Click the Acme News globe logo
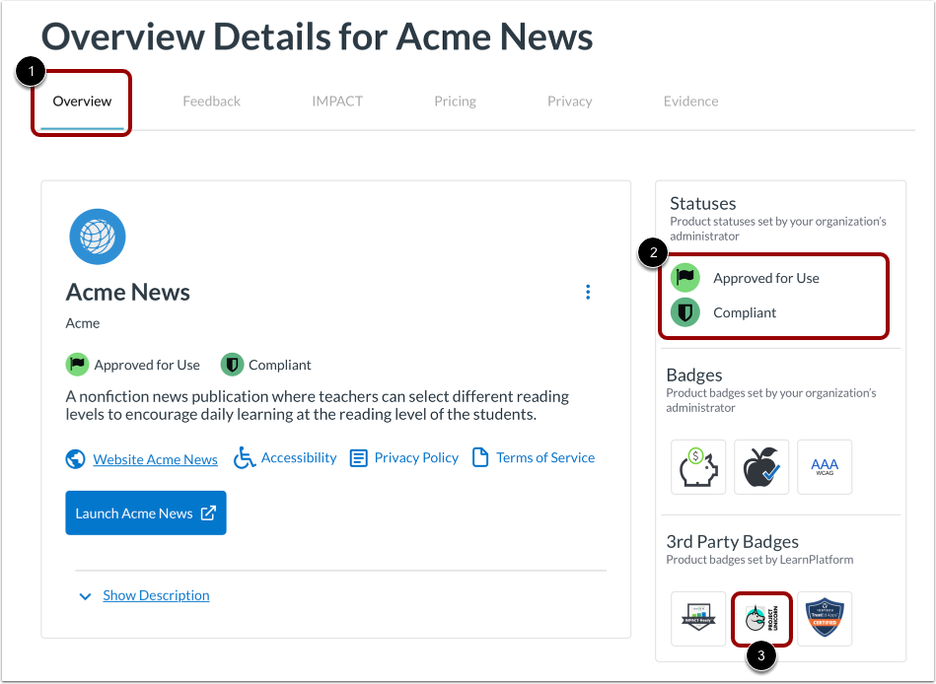Image resolution: width=936 pixels, height=684 pixels. coord(98,237)
